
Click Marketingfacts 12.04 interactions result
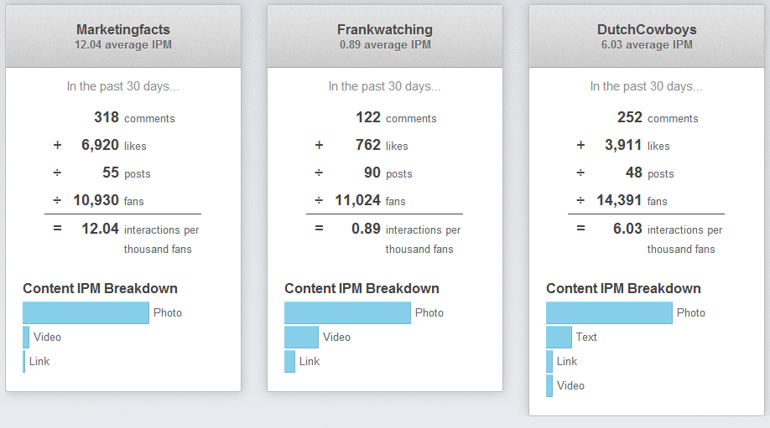100,228
